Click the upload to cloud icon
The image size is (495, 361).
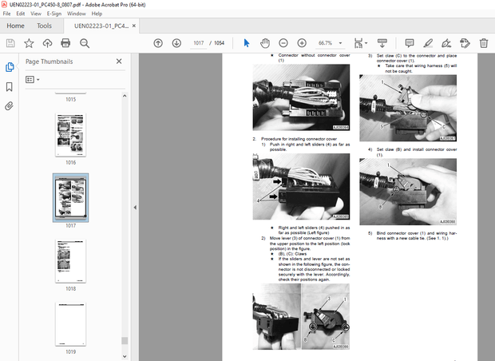[47, 43]
